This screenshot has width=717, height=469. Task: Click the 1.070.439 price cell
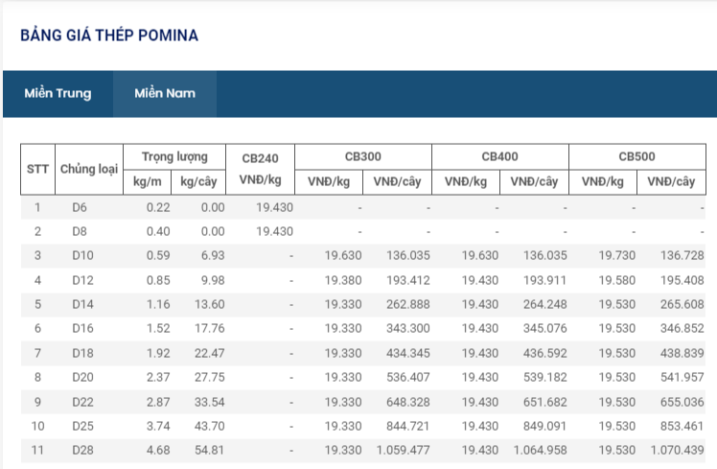click(x=675, y=449)
